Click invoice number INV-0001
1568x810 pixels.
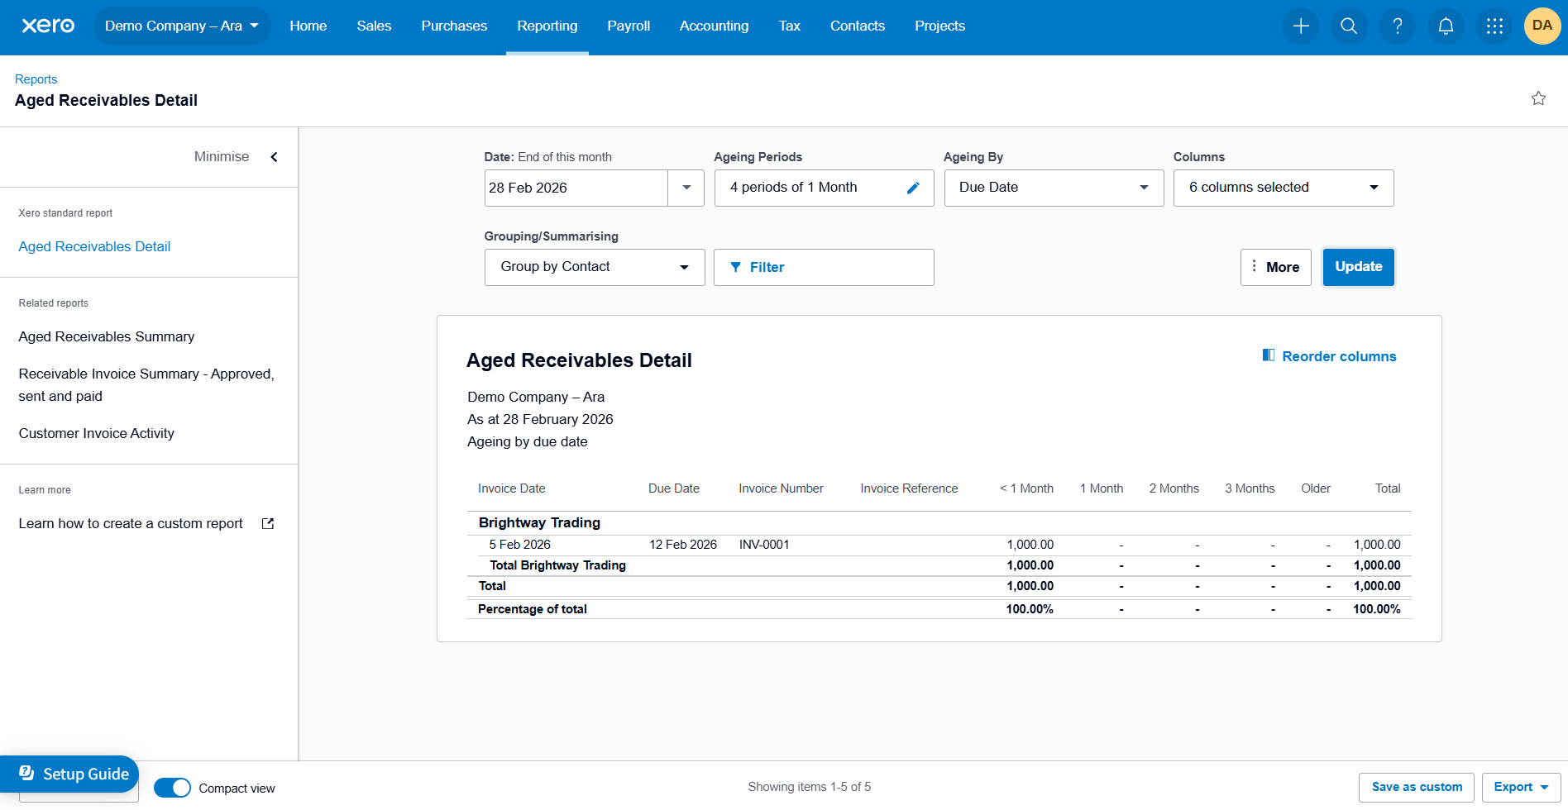click(x=764, y=545)
